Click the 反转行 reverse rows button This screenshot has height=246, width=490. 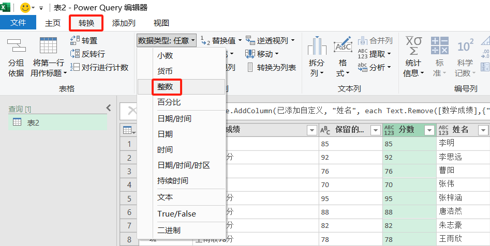click(87, 54)
